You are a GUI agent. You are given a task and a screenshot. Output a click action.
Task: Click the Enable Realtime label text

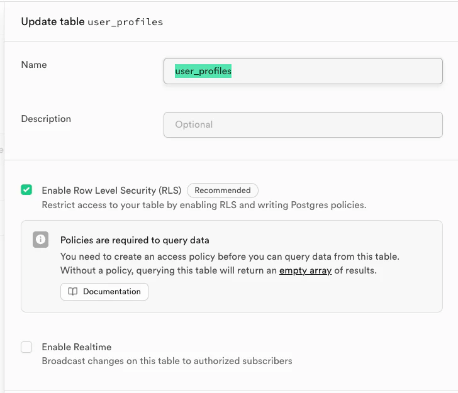pyautogui.click(x=77, y=347)
